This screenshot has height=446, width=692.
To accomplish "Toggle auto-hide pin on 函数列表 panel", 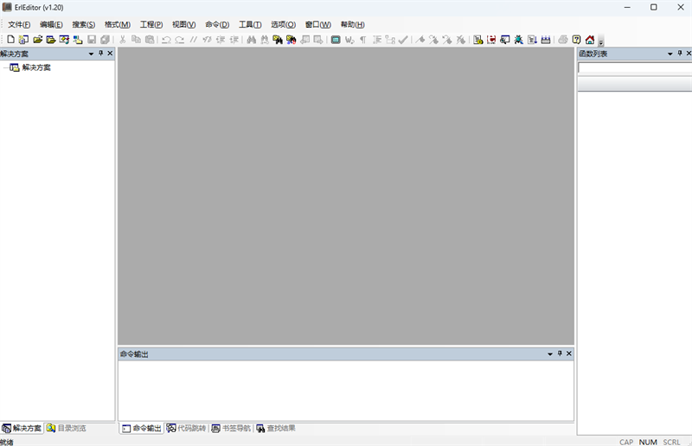I will (x=680, y=54).
